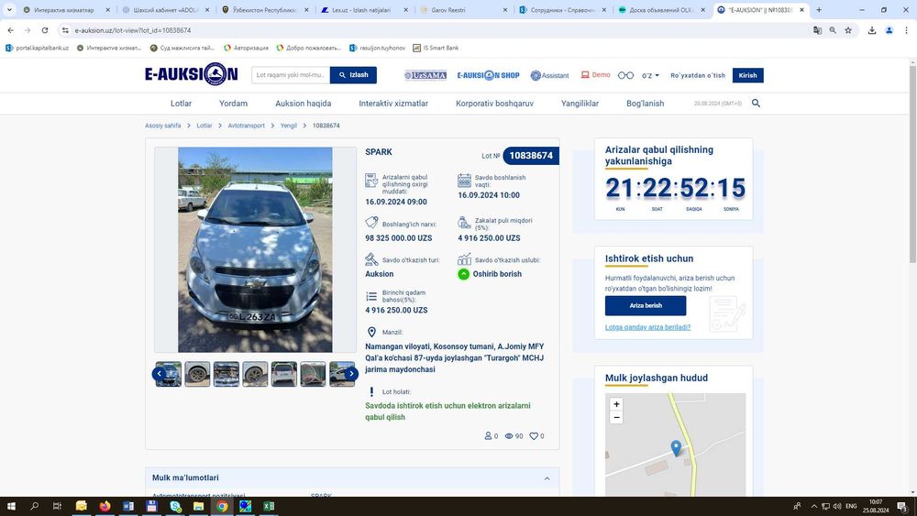917x516 pixels.
Task: Switch to the Garov Reestri tab
Action: [x=462, y=10]
